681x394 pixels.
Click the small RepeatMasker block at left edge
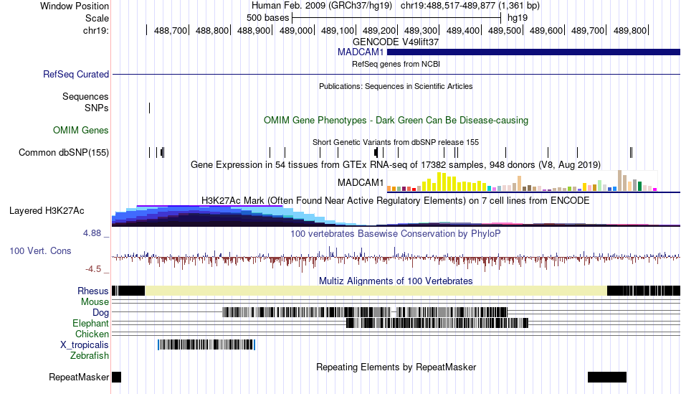pyautogui.click(x=116, y=377)
